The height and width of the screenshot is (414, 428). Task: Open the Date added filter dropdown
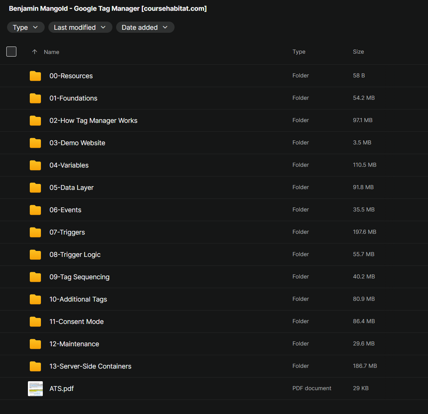pyautogui.click(x=145, y=28)
